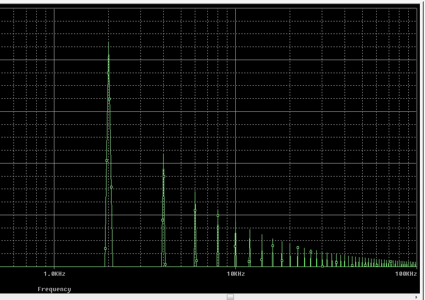Select the 10KHz axis label
This screenshot has width=425, height=300.
point(236,273)
